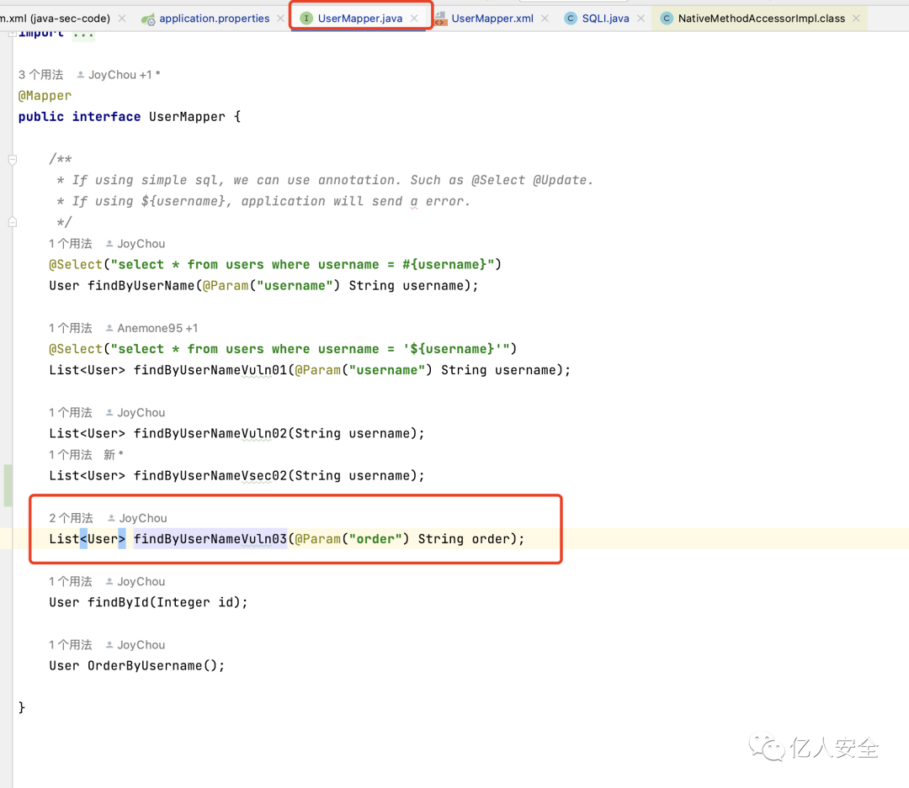Close the SQLI.java tab
The width and height of the screenshot is (909, 788).
pos(641,19)
